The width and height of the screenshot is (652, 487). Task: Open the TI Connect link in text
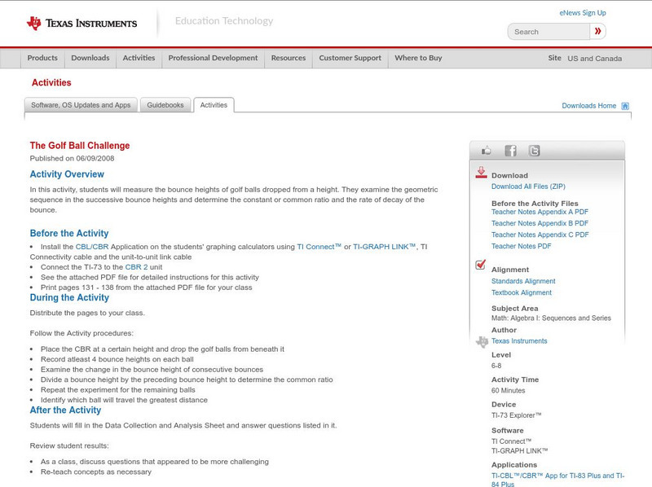(319, 247)
